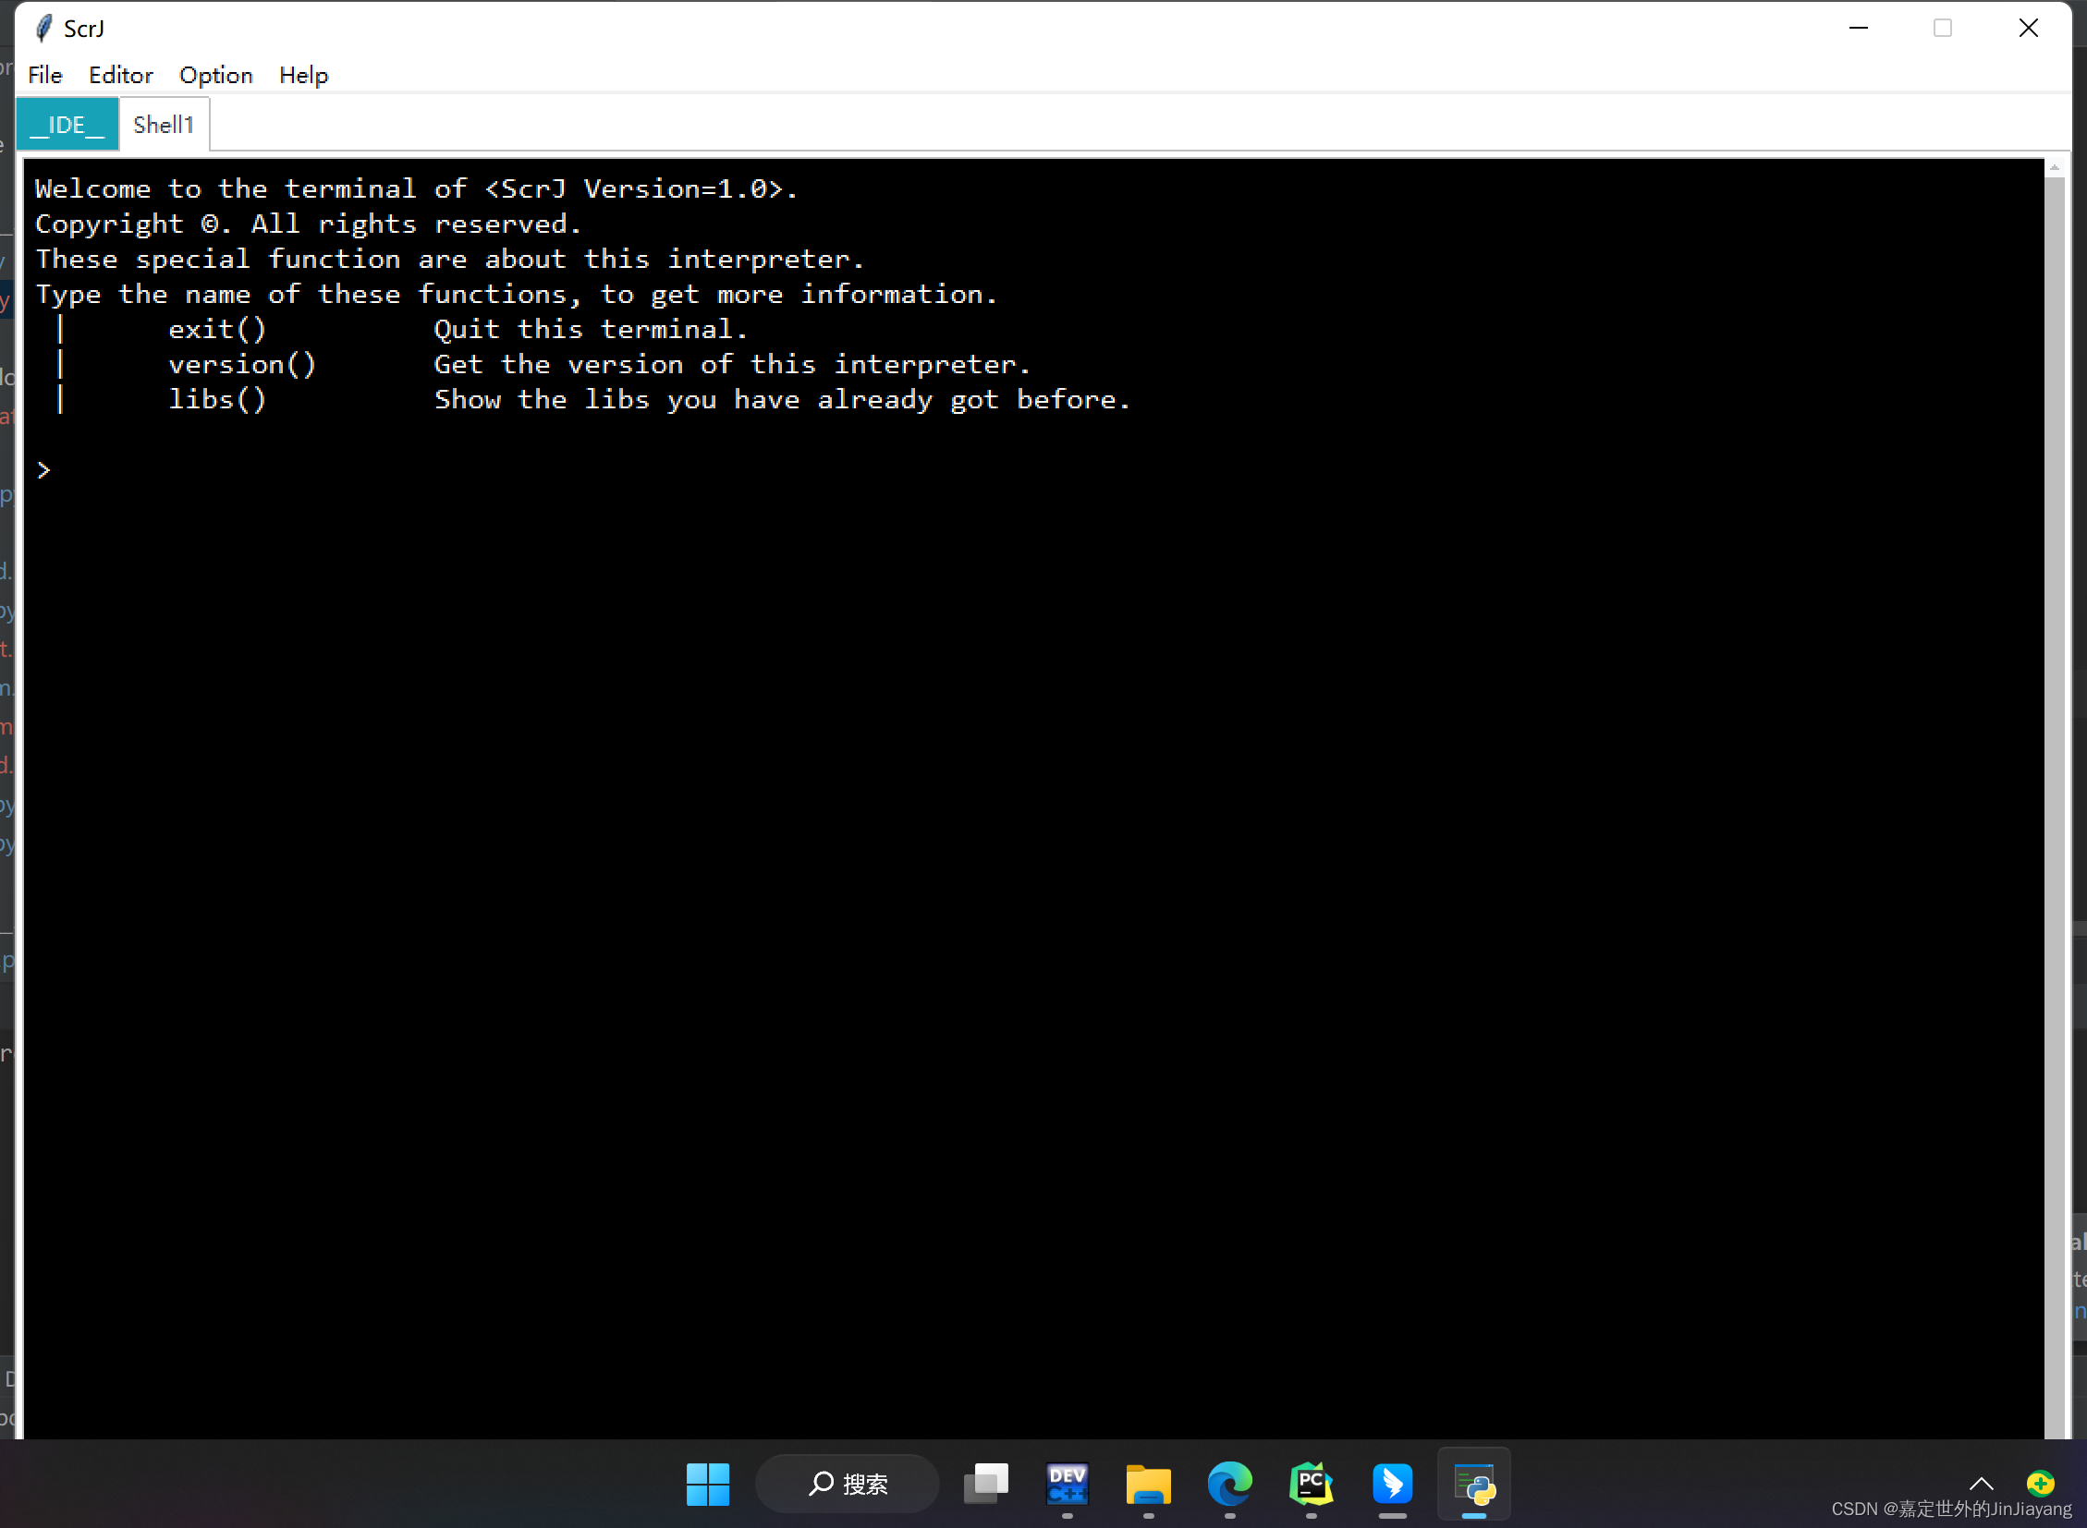
Task: Launch Dev-C++ from the taskbar
Action: [1068, 1484]
